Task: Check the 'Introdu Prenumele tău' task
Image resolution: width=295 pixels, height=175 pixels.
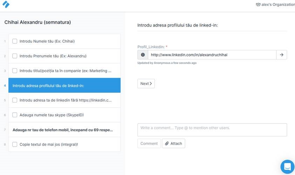Action: (x=15, y=56)
